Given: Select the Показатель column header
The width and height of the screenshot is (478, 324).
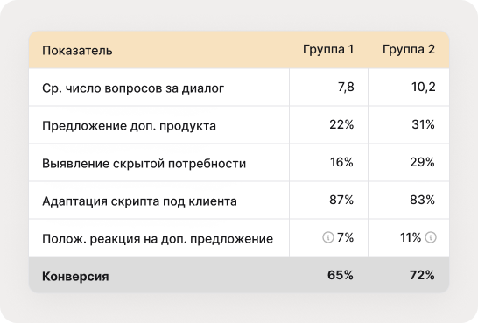Looking at the screenshot, I should pos(77,50).
